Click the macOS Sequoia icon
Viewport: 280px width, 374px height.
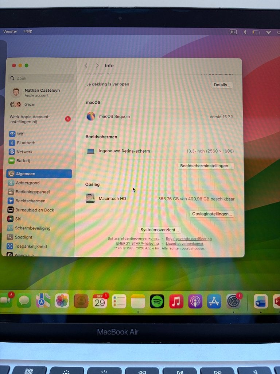click(x=91, y=117)
